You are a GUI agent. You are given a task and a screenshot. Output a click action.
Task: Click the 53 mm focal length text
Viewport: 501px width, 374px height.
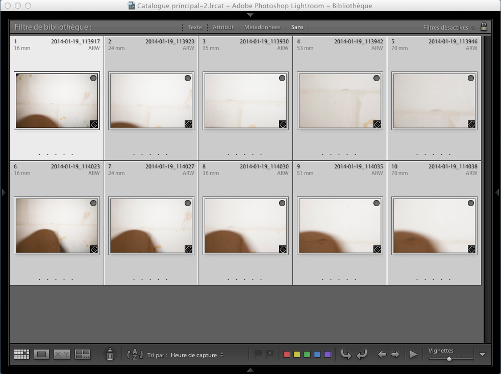tap(305, 48)
